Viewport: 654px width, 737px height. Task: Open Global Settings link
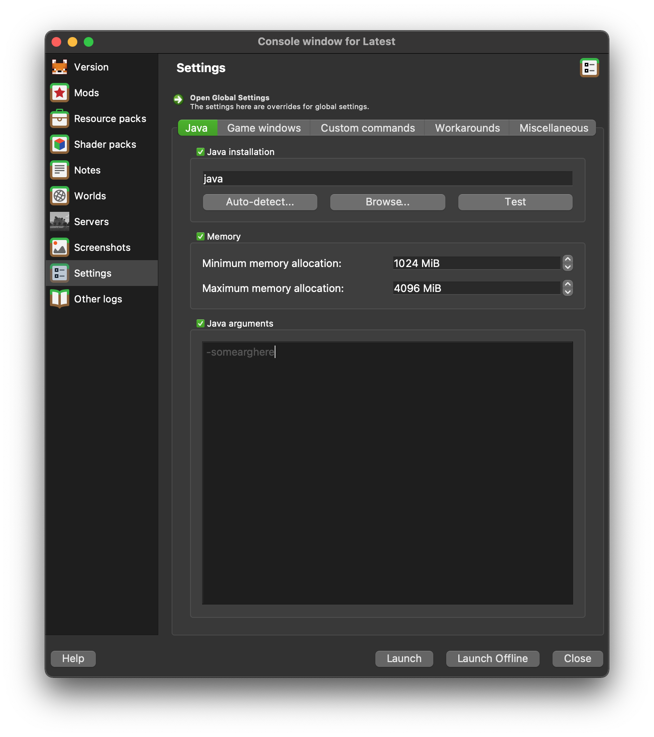230,97
